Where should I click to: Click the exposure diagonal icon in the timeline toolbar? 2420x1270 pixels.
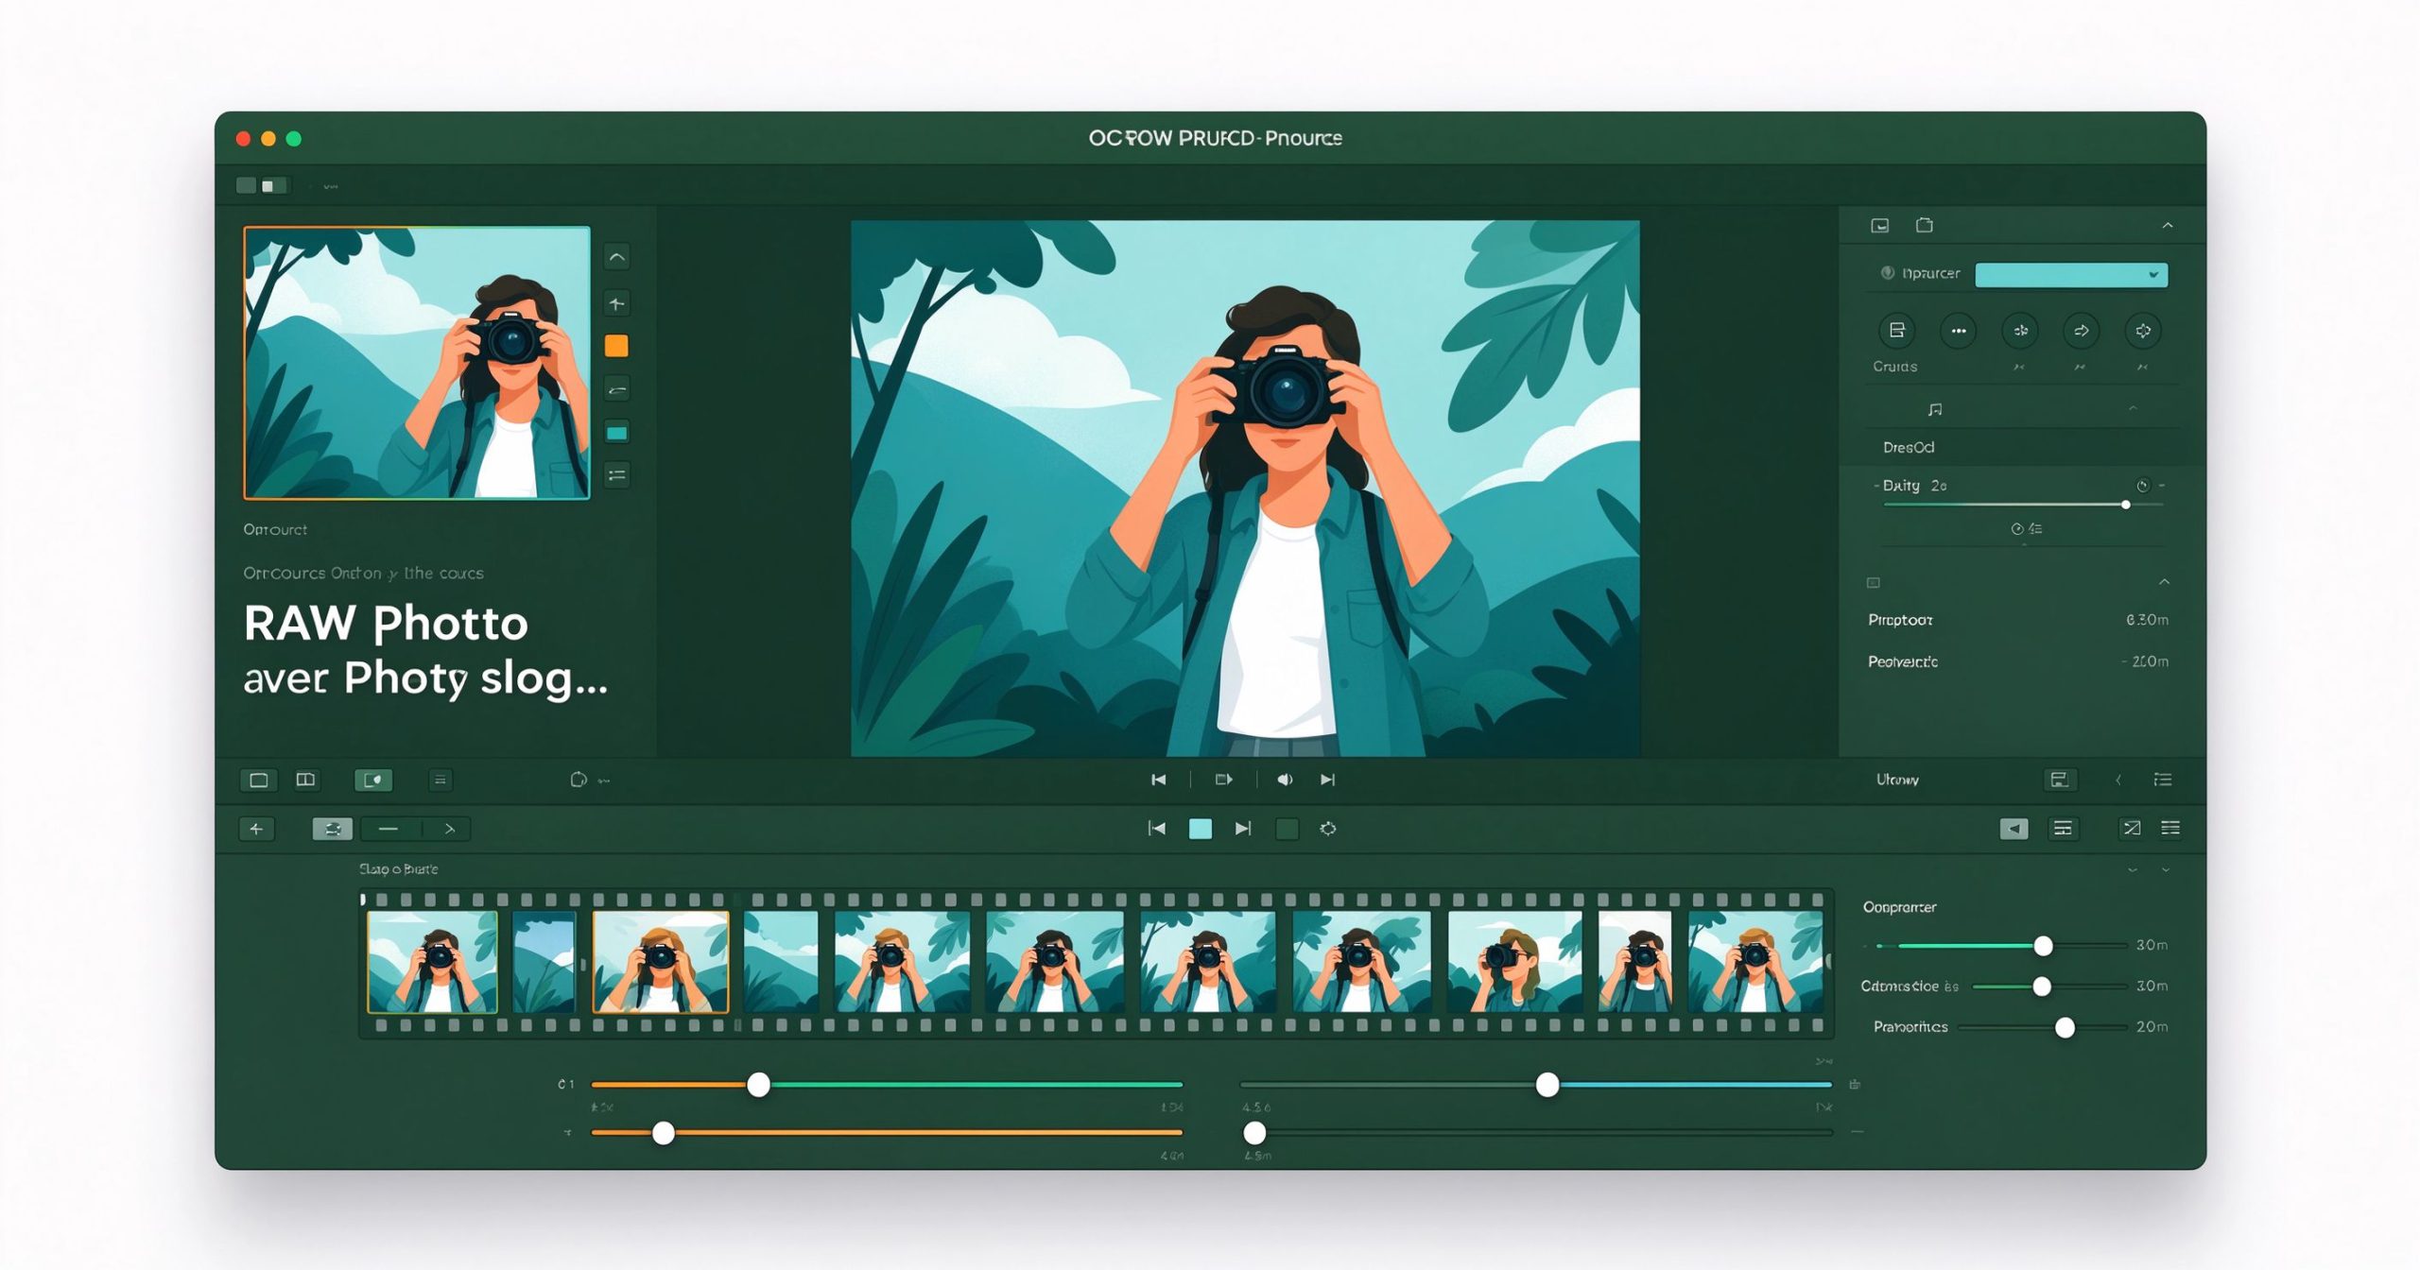click(x=2131, y=829)
